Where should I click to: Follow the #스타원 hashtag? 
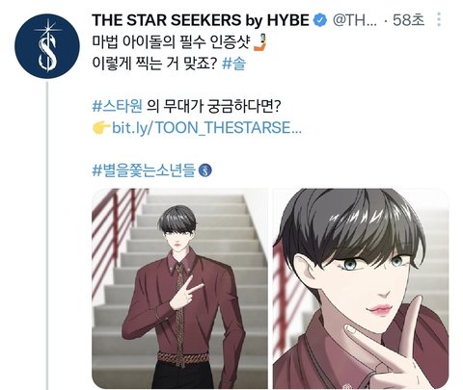[x=117, y=106]
